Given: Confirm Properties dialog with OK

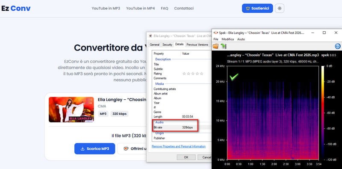Looking at the screenshot, I should point(186,157).
